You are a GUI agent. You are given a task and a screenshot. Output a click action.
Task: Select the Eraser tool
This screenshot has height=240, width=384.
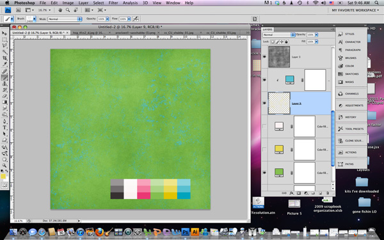point(4,96)
